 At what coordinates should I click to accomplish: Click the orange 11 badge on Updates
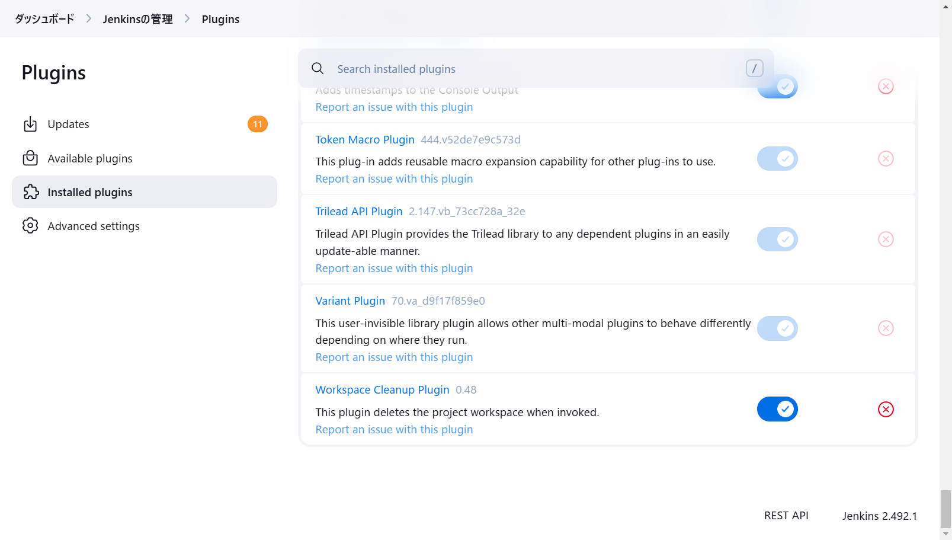point(258,124)
